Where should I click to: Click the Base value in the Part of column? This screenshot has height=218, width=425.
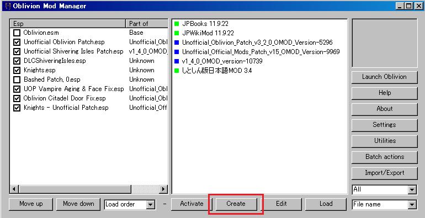tap(136, 33)
